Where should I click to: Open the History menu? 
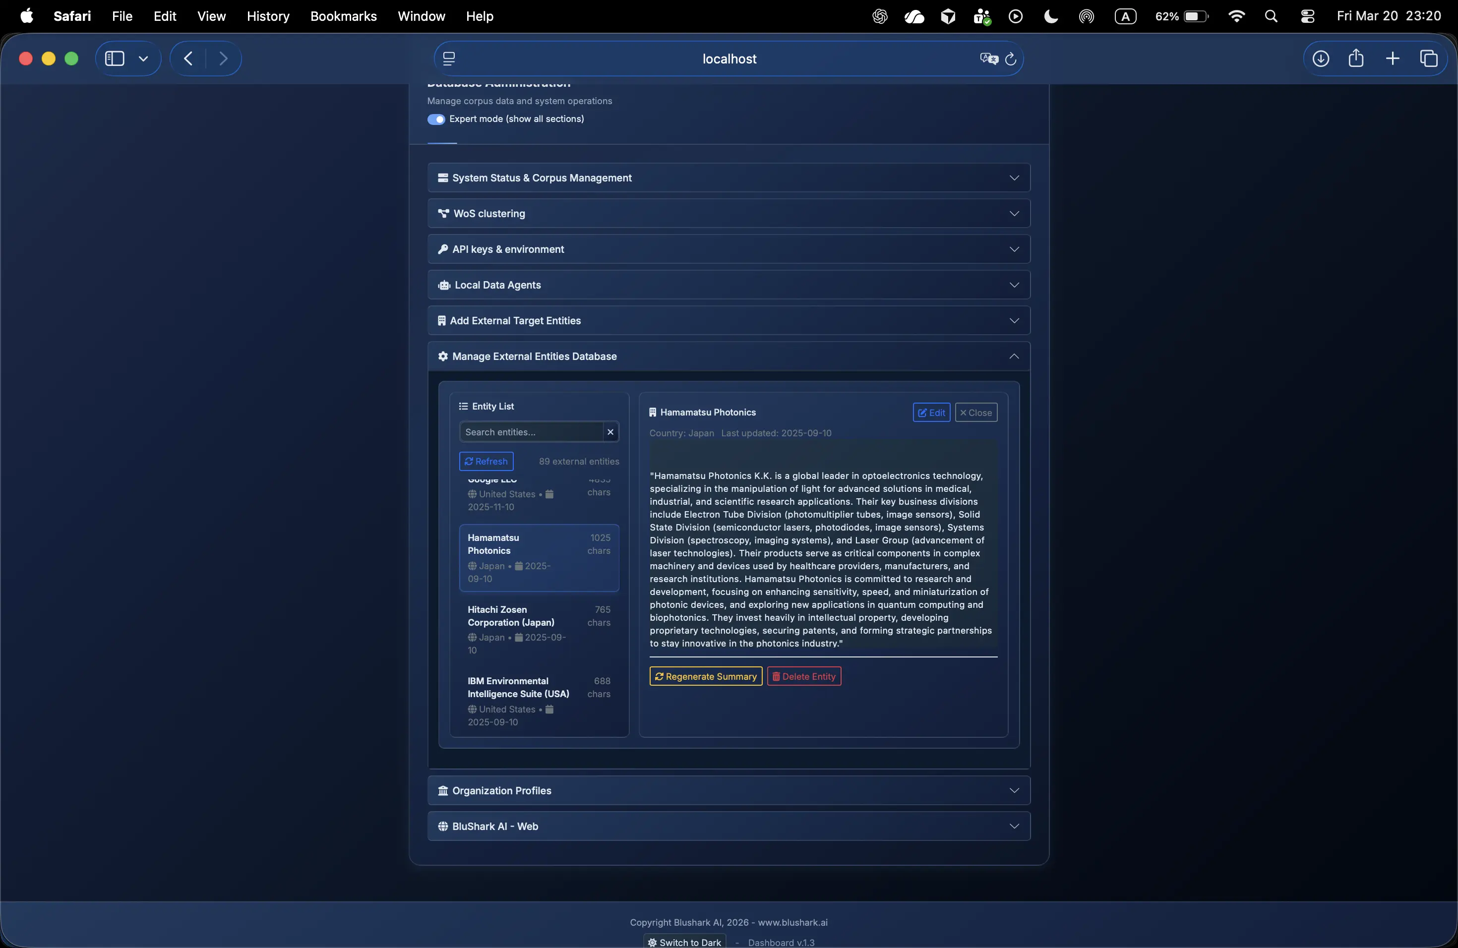[268, 16]
